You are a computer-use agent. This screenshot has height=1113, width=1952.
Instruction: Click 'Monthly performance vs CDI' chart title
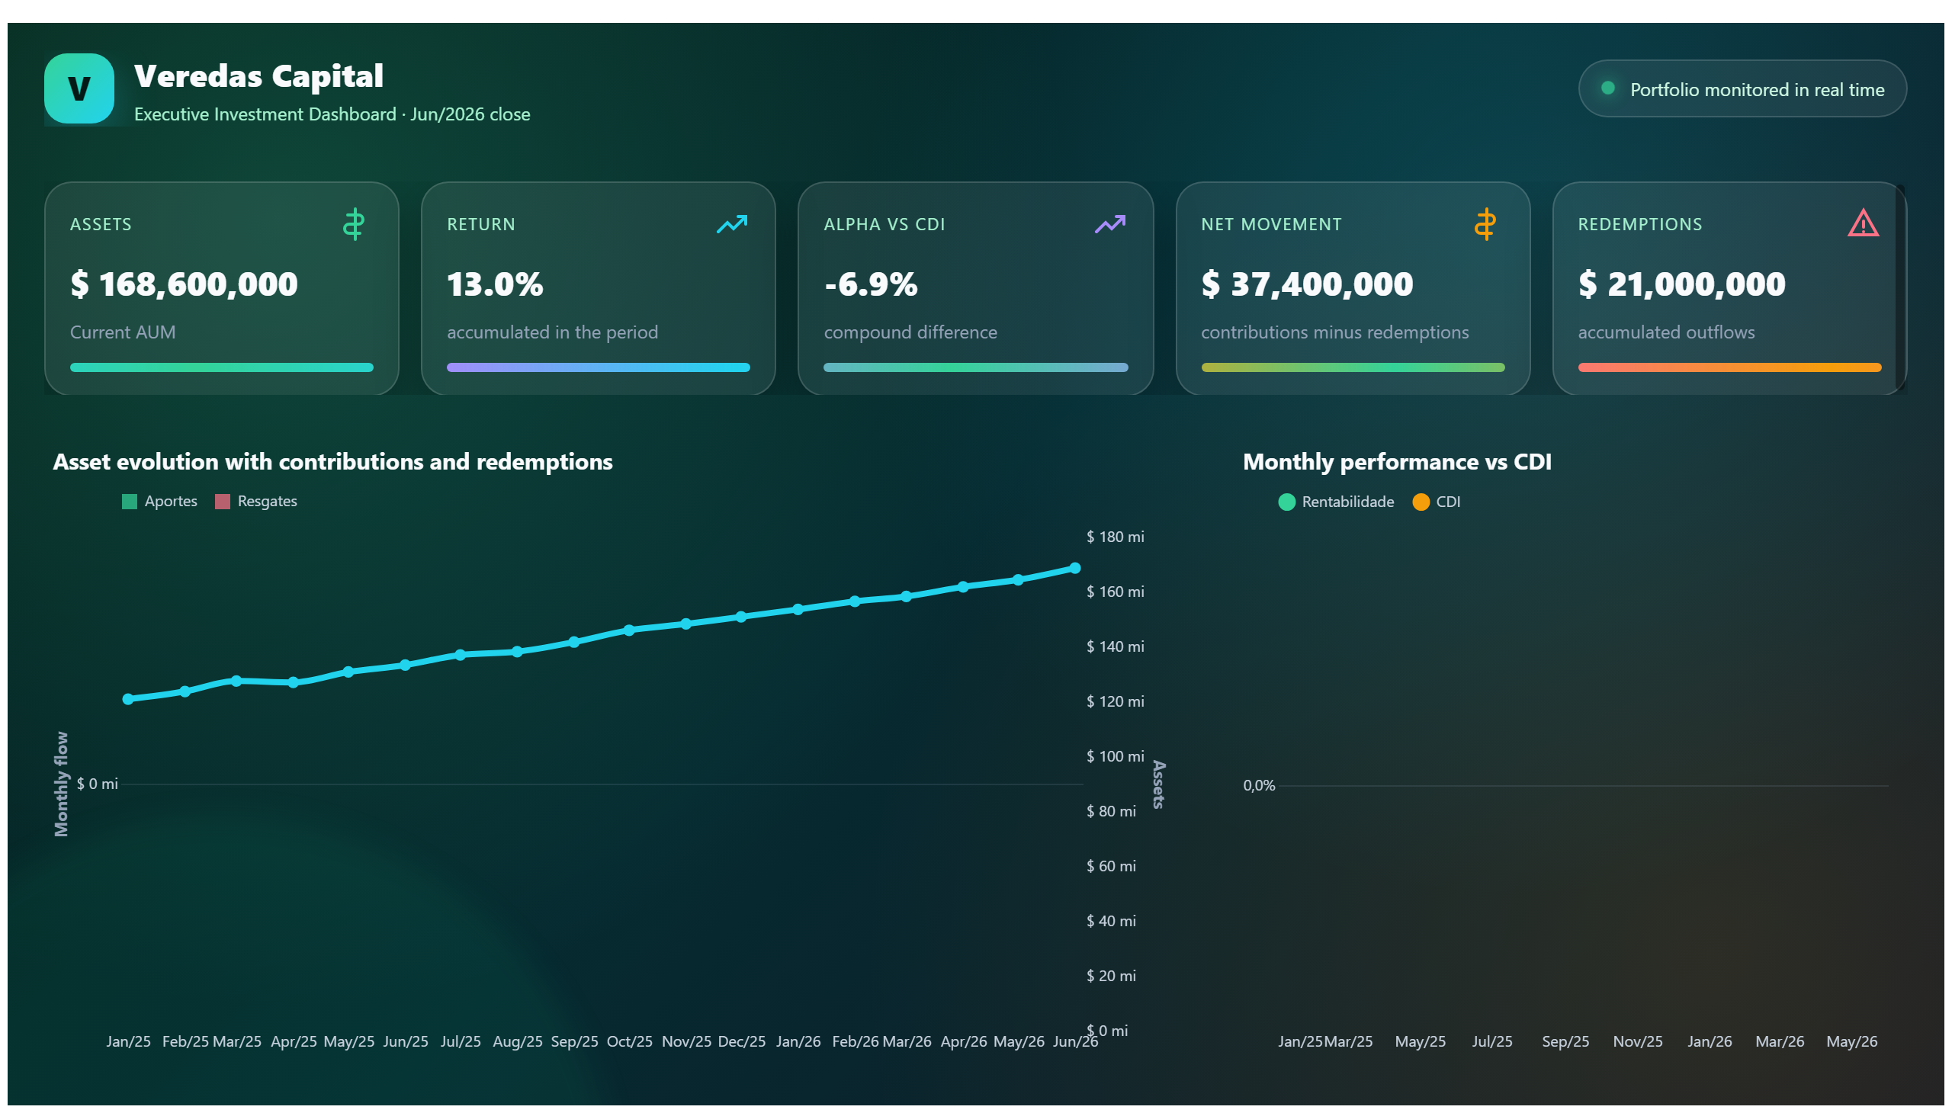pos(1397,462)
